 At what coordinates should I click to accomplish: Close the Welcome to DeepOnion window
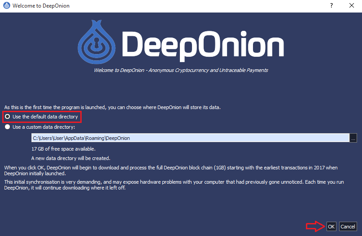click(x=351, y=5)
